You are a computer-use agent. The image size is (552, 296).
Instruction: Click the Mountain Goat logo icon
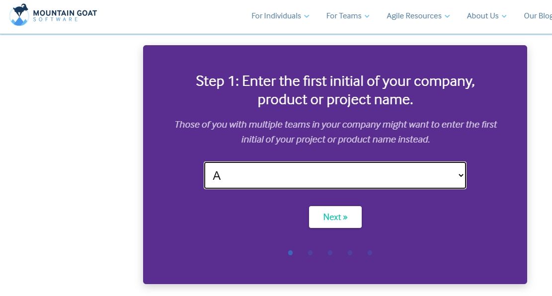pos(19,15)
